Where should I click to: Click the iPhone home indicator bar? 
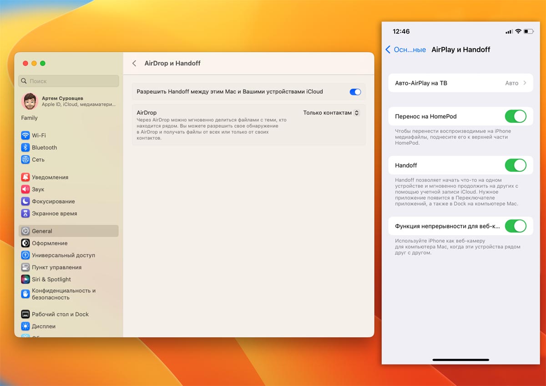tap(460, 360)
